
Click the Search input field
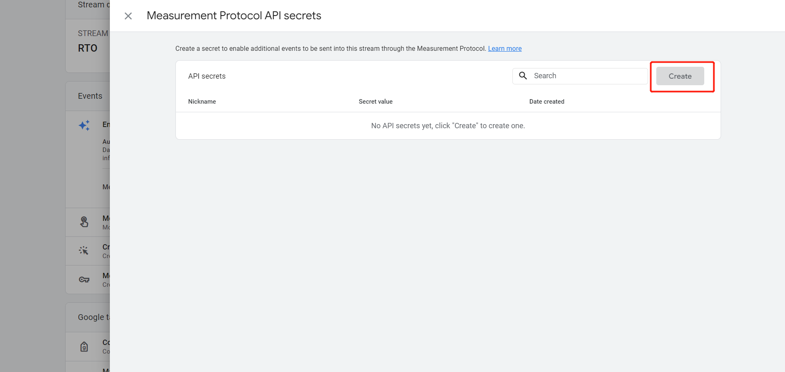[x=580, y=76]
